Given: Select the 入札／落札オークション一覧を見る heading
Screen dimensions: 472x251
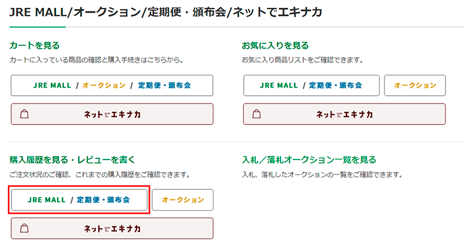Looking at the screenshot, I should point(308,160).
